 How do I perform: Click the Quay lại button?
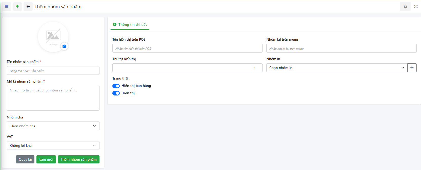(x=25, y=159)
